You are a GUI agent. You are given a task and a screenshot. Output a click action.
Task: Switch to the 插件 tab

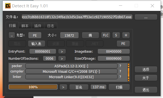tap(38, 26)
